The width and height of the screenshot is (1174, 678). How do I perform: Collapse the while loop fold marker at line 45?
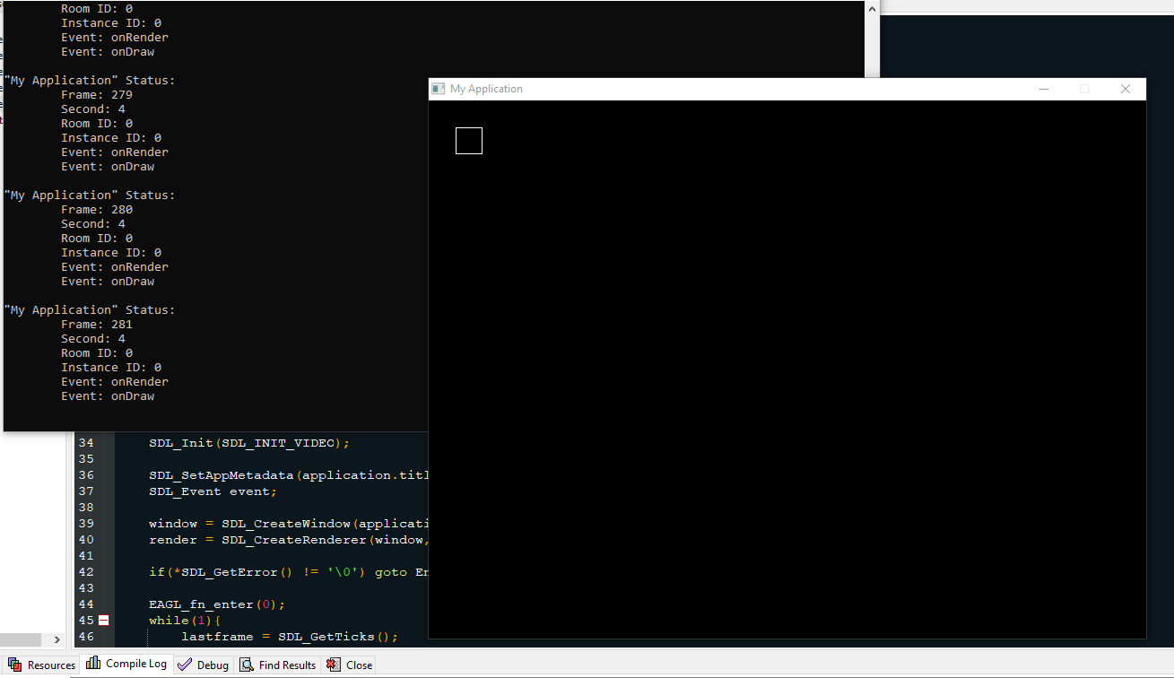pyautogui.click(x=104, y=621)
